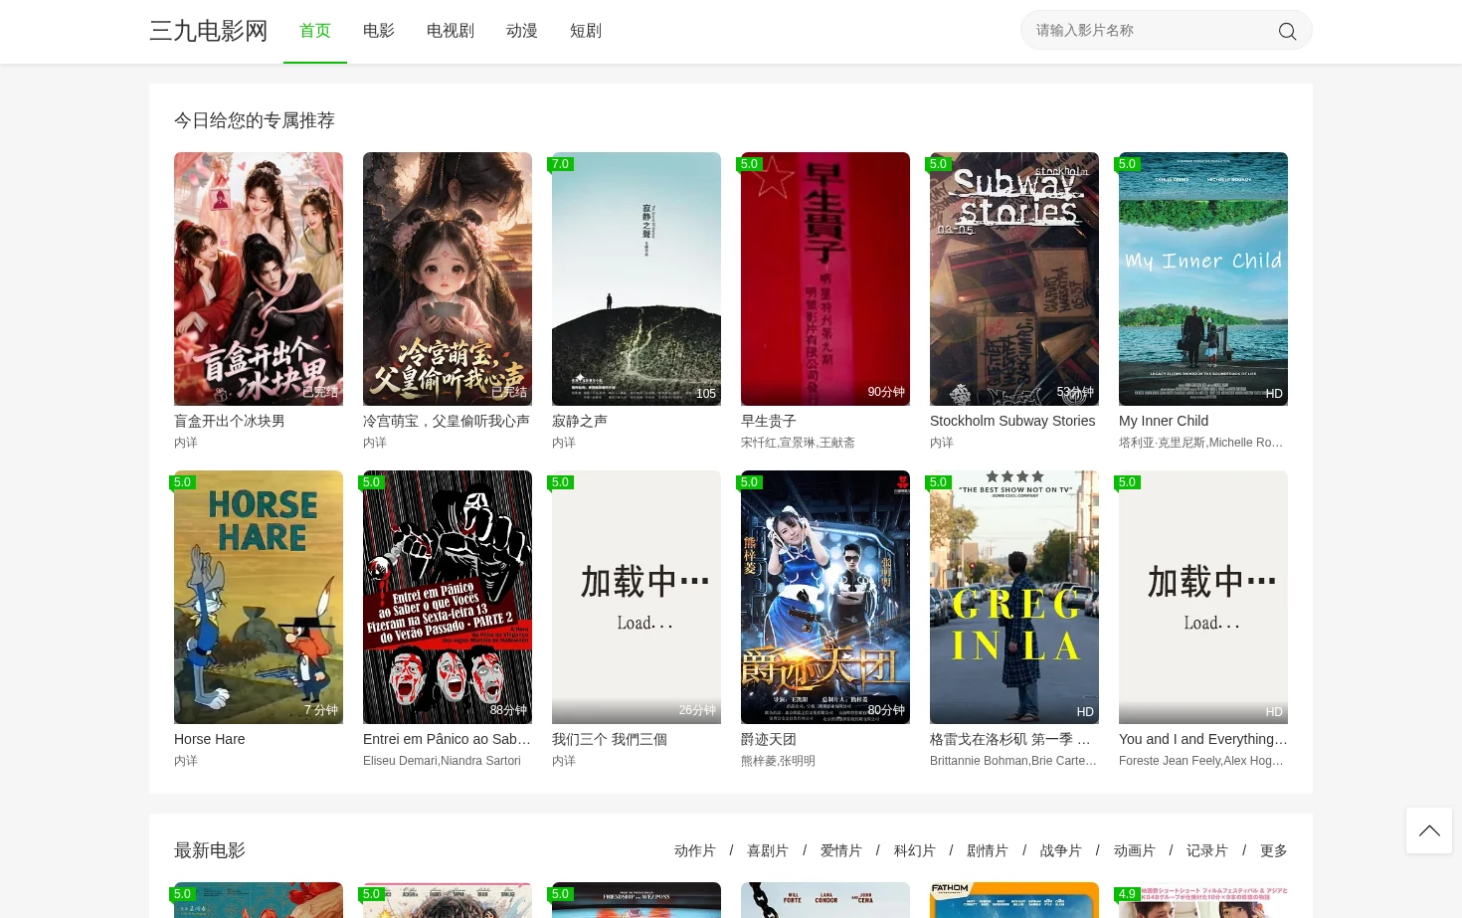
Task: Click the 寂静之声 title link
Action: [580, 421]
